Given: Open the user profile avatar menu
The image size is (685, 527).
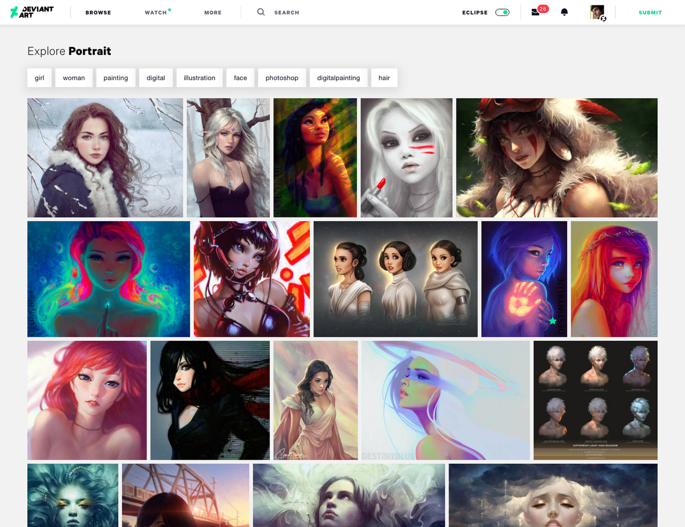Looking at the screenshot, I should (598, 12).
